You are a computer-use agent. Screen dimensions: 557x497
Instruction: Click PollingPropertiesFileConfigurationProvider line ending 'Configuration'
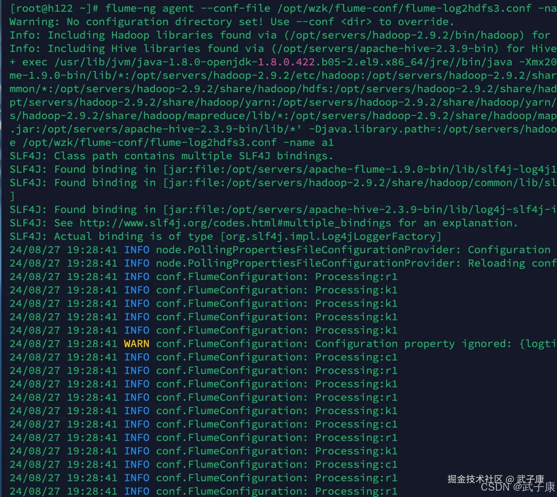(x=280, y=250)
